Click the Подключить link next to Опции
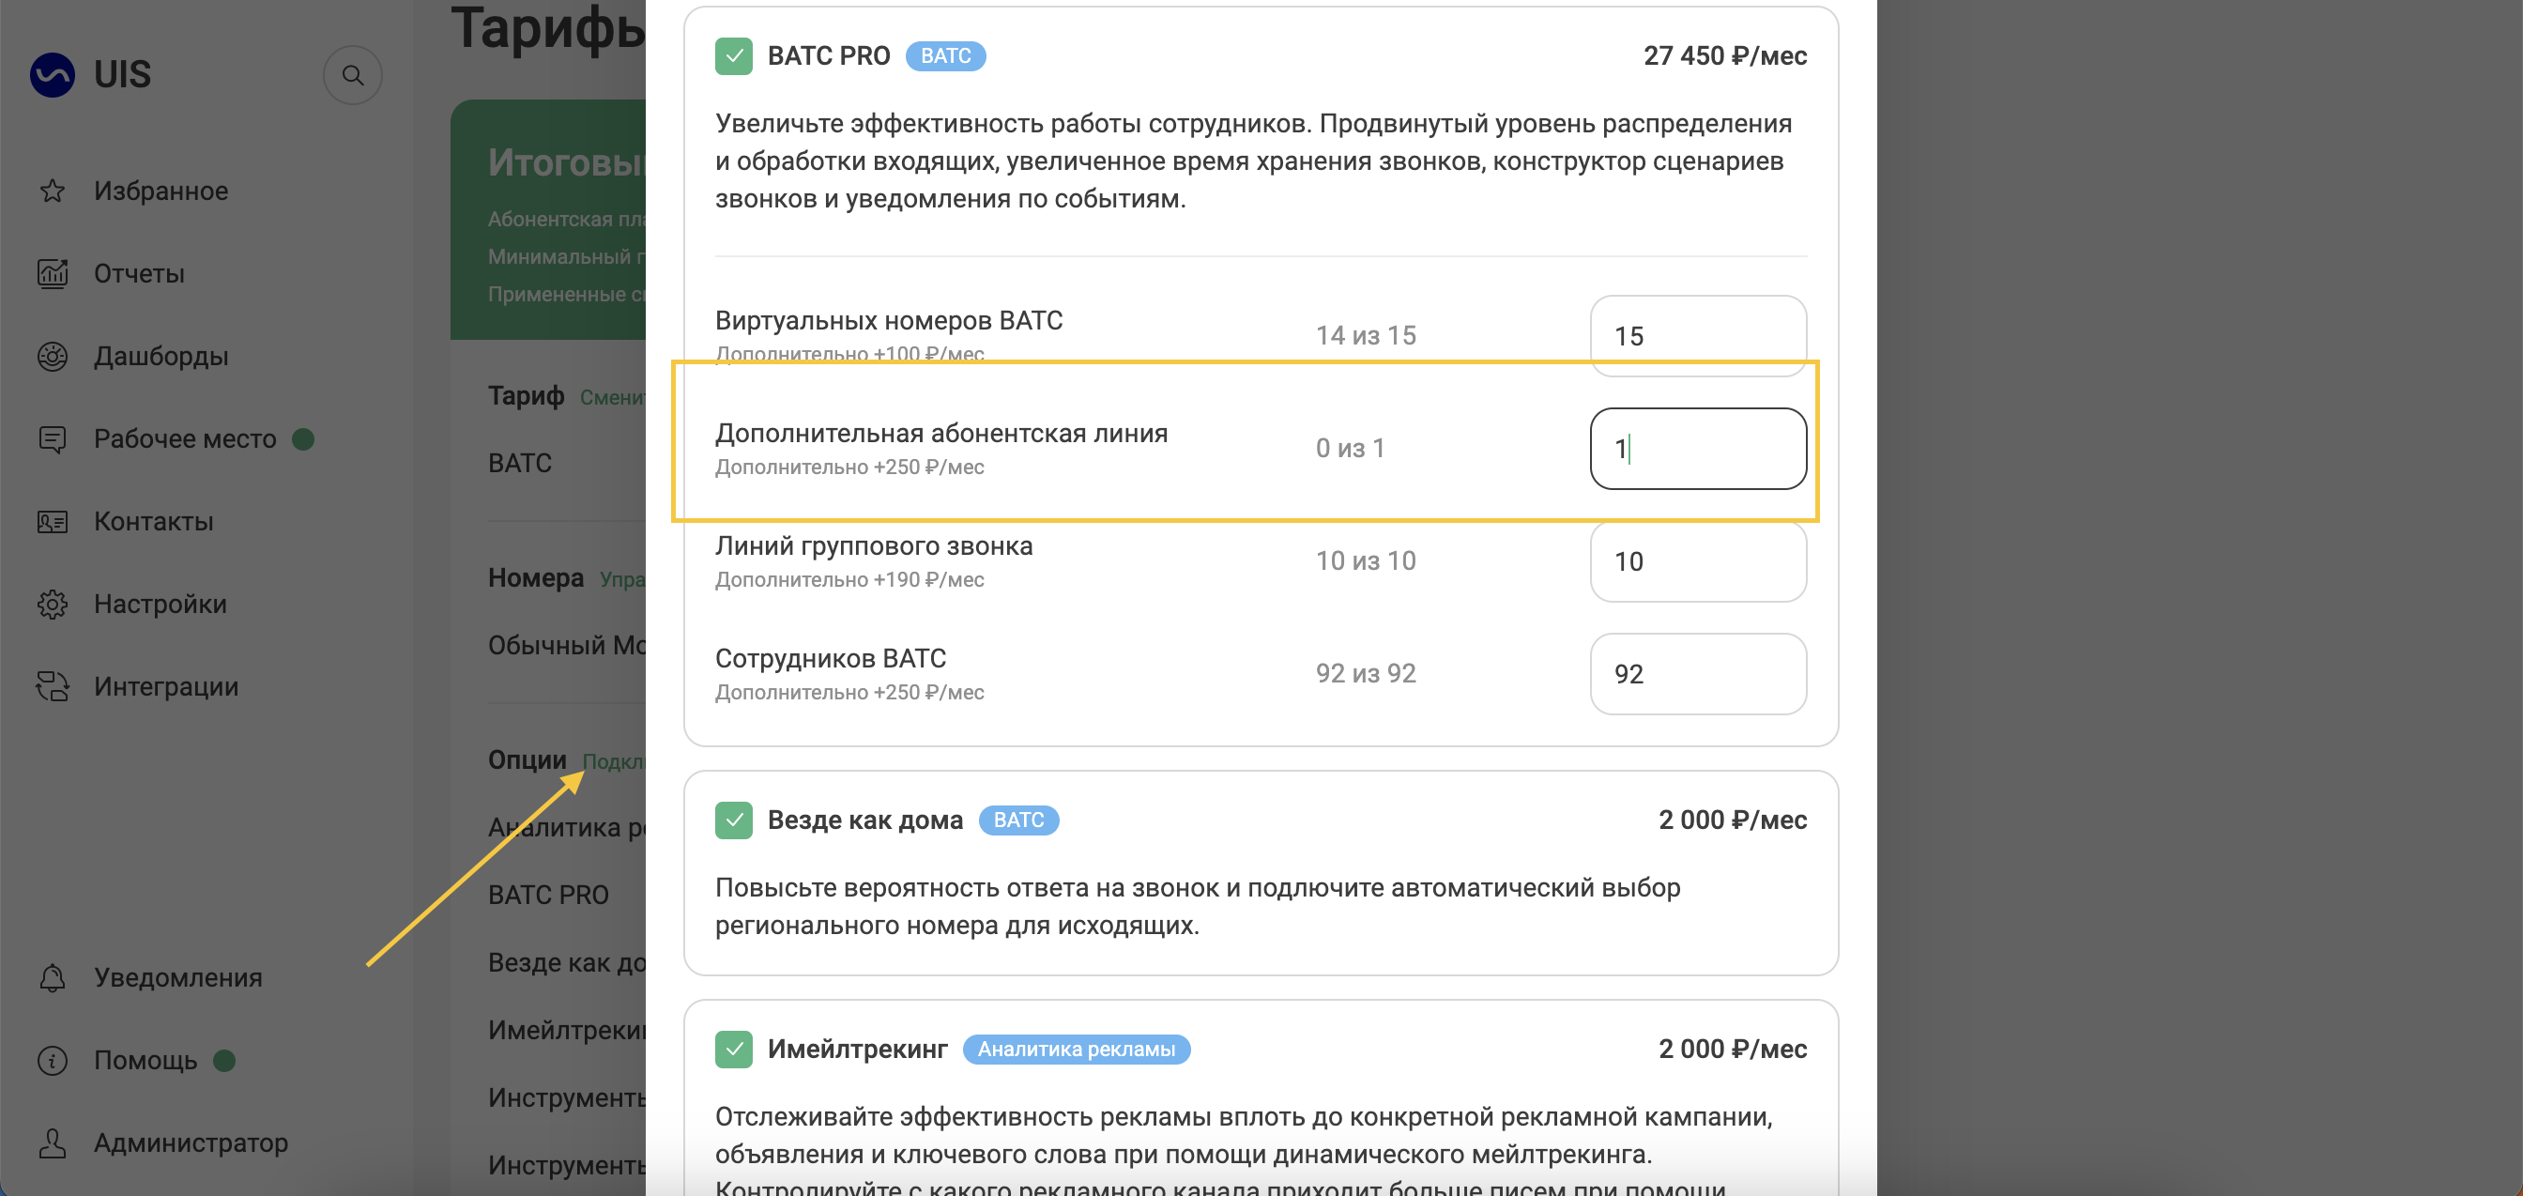 coord(613,762)
